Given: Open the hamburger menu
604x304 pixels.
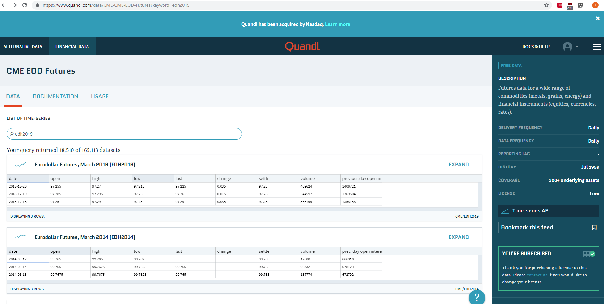Looking at the screenshot, I should pos(597,46).
